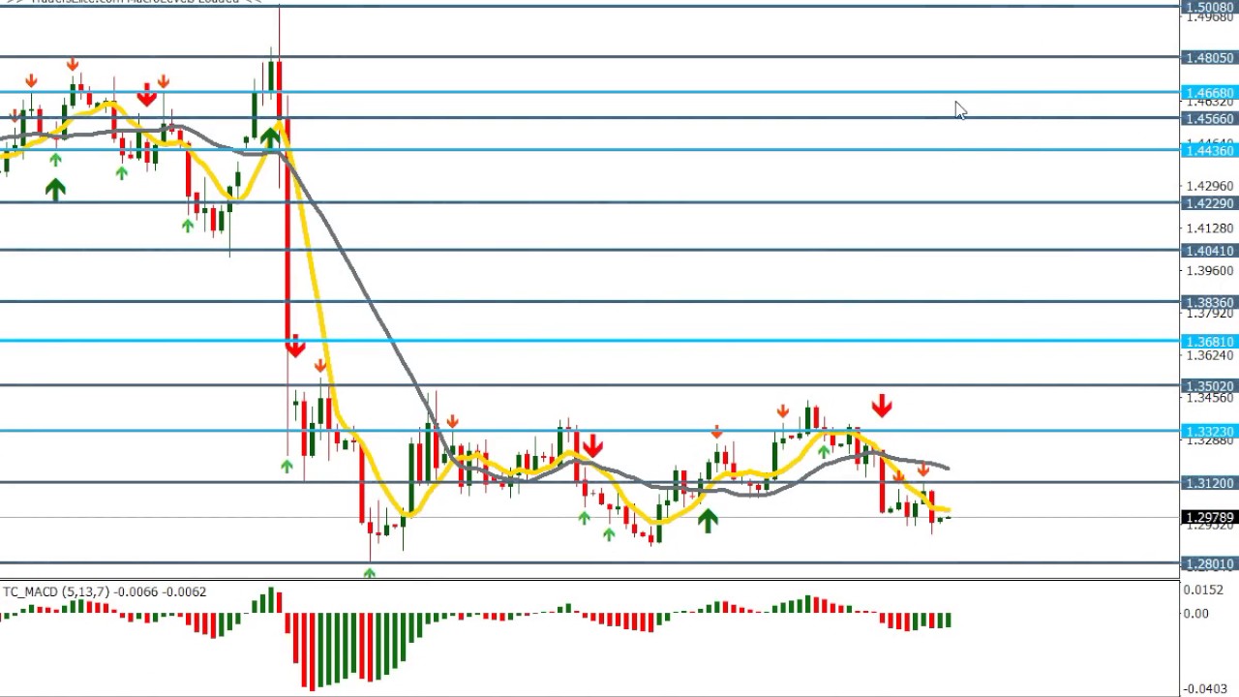Click the small orange down arrow between the 1.36810 and 1.35020 lines

tap(320, 367)
